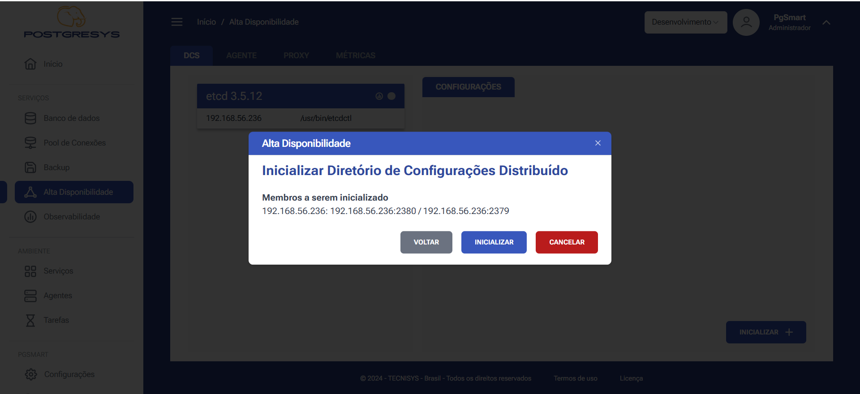The height and width of the screenshot is (394, 860).
Task: Switch to the DCS tab
Action: coord(191,56)
